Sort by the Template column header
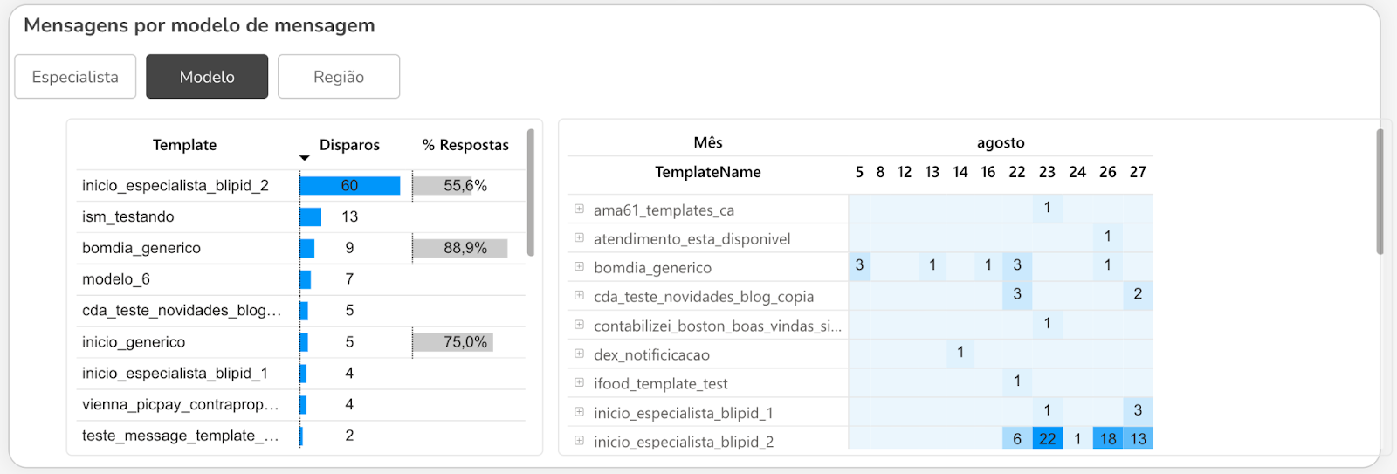Viewport: 1397px width, 474px height. 184,145
